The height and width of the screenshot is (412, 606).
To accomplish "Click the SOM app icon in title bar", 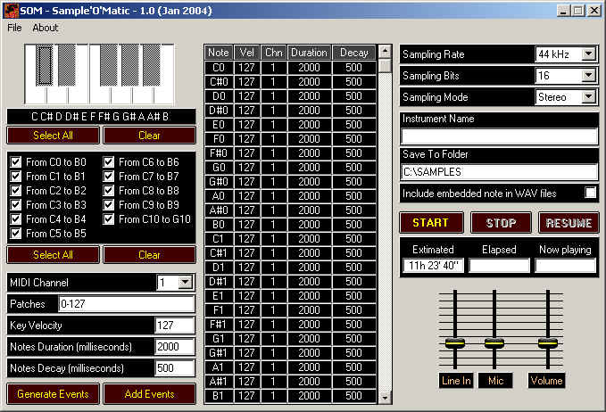I will (x=12, y=11).
